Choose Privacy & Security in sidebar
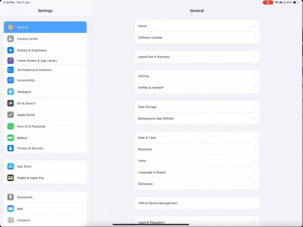This screenshot has width=303, height=227. [45, 148]
